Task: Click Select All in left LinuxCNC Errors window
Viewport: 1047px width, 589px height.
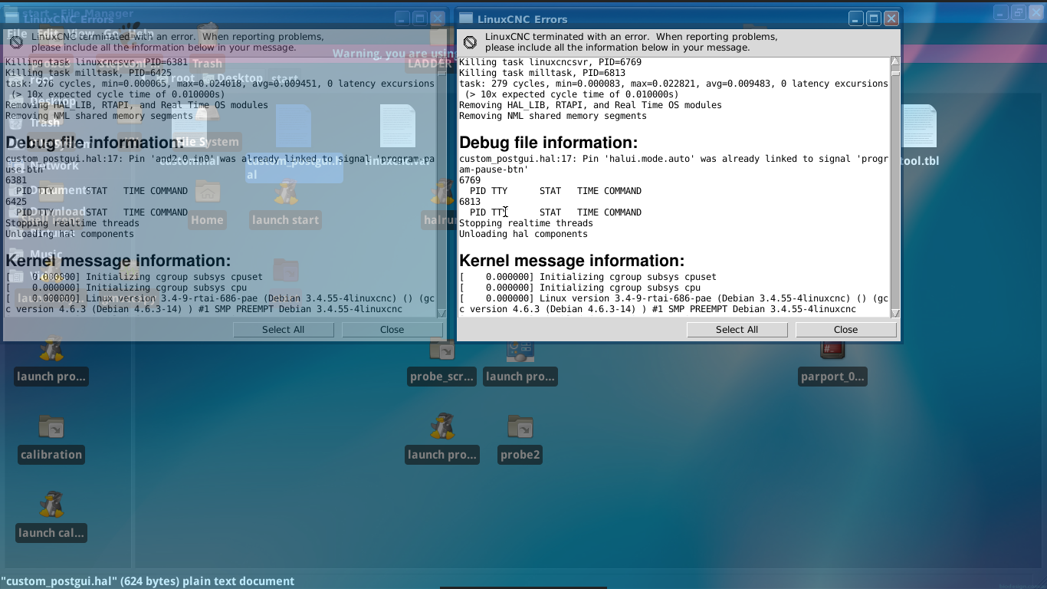Action: tap(283, 329)
